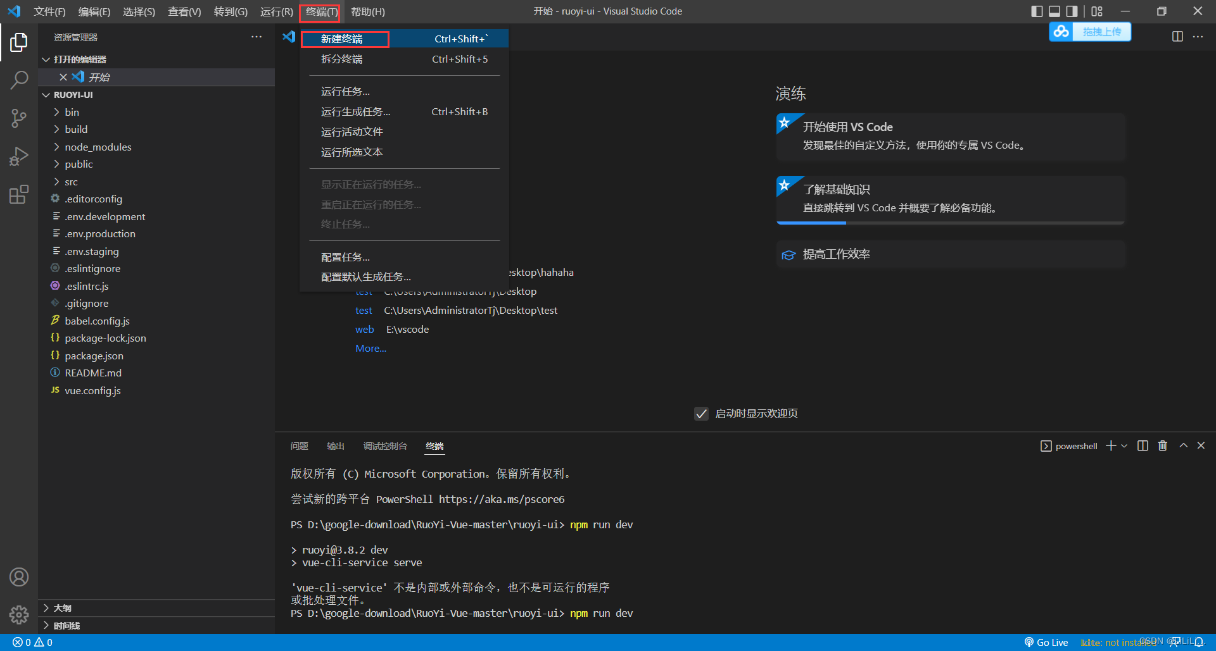1216x651 pixels.
Task: Maximize the panel with the up chevron
Action: (1183, 446)
